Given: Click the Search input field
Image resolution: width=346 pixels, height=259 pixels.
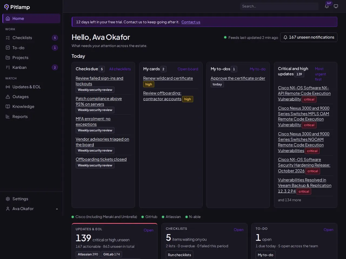Looking at the screenshot, I should [279, 6].
